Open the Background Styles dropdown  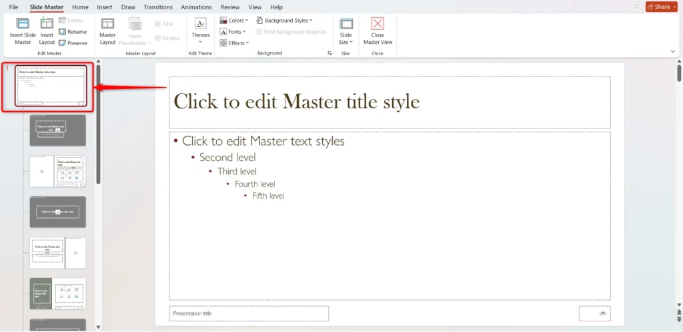click(284, 21)
